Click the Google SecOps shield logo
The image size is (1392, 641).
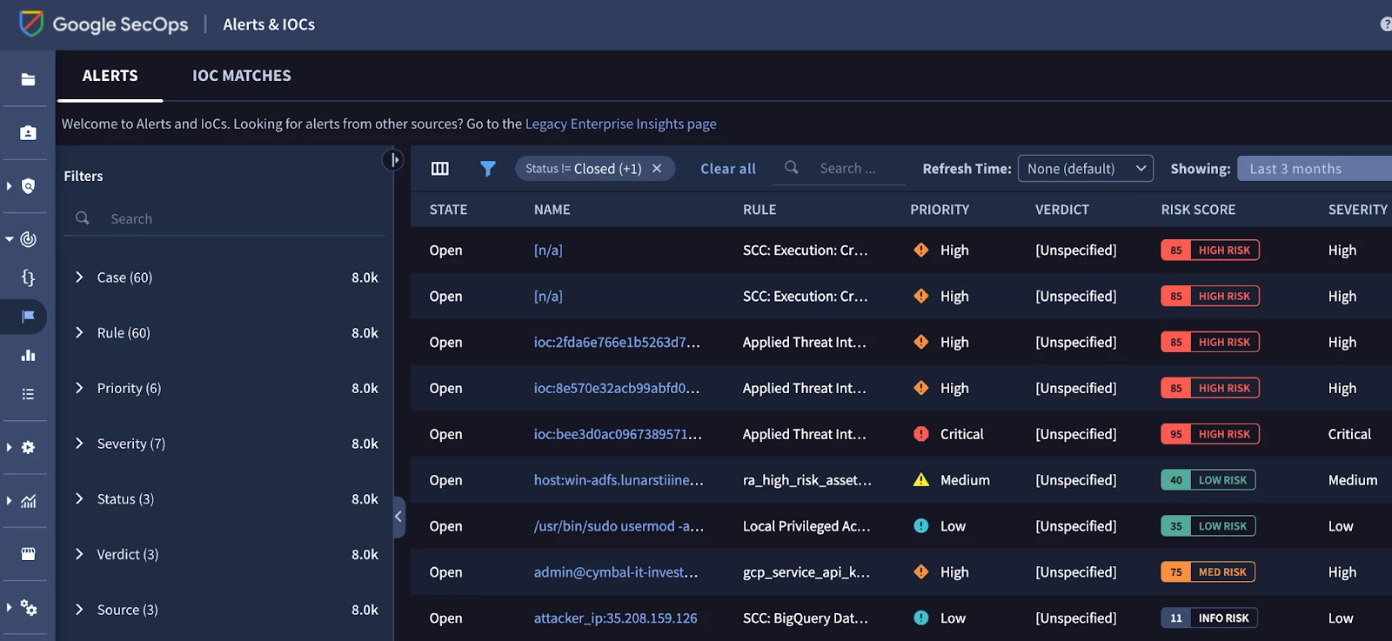[31, 23]
